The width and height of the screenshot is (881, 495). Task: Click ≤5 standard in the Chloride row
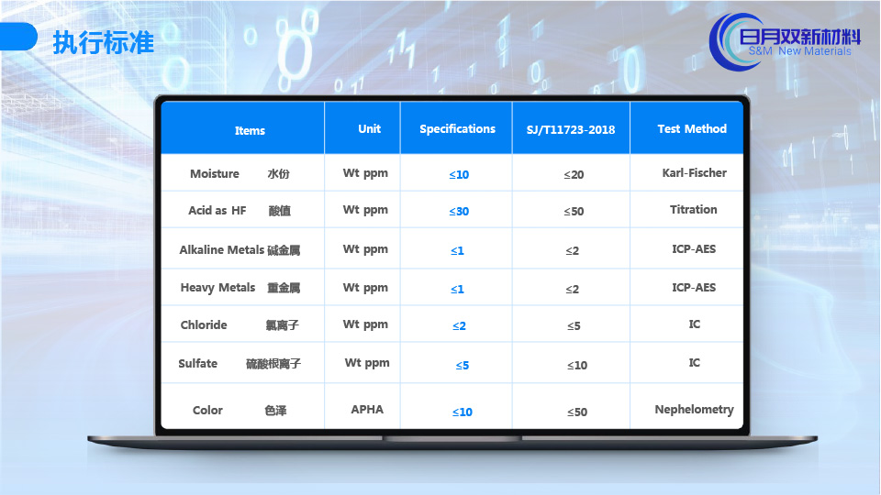[574, 326]
